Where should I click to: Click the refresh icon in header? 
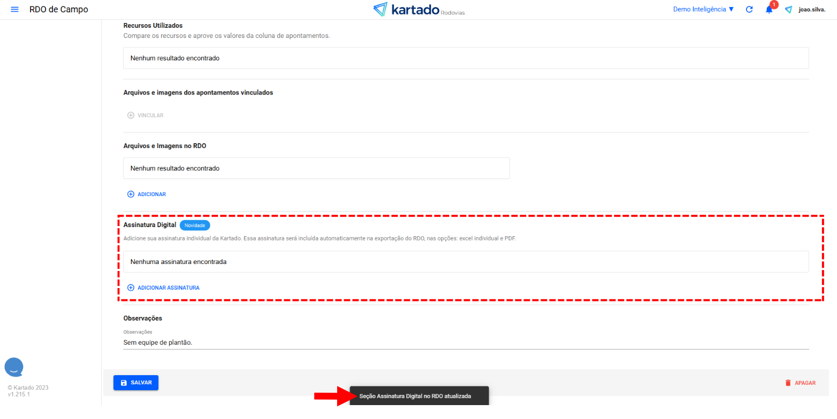point(749,10)
